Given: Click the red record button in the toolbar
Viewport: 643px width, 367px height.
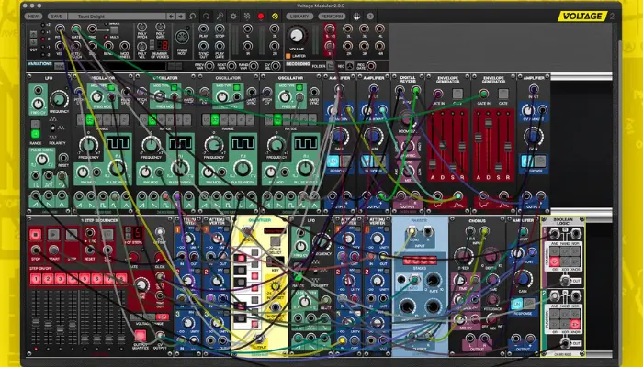Looking at the screenshot, I should 261,17.
